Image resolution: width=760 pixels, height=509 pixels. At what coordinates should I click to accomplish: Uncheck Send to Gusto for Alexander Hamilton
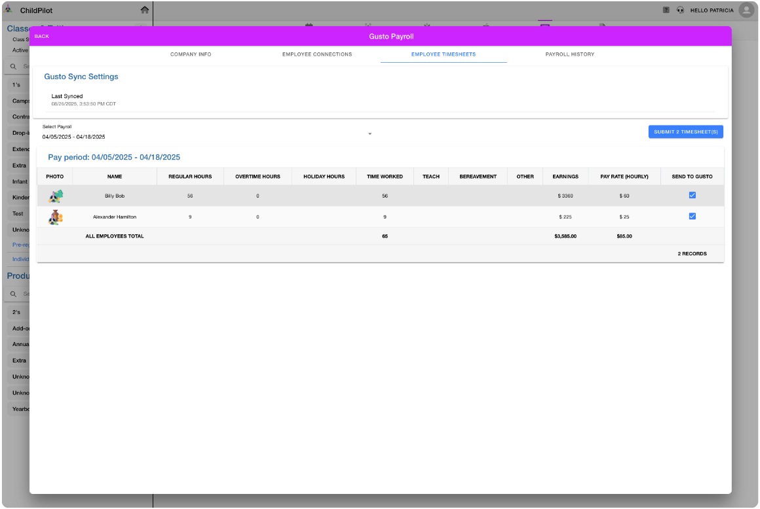(692, 217)
